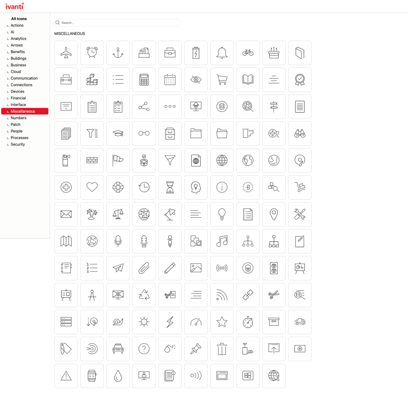Image resolution: width=408 pixels, height=399 pixels.
Task: Click the fire extinguisher icon
Action: (66, 160)
